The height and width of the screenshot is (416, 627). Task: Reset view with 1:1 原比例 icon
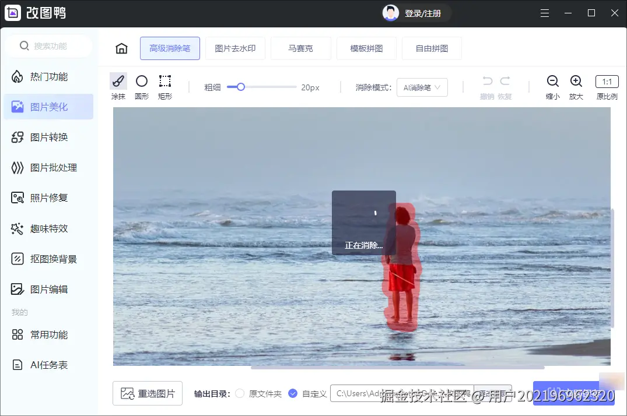[607, 82]
